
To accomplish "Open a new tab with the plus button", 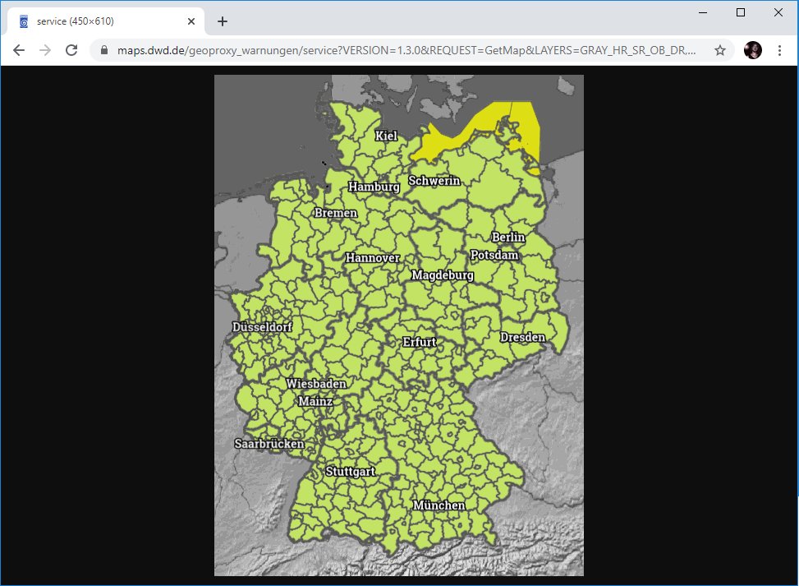I will (223, 21).
